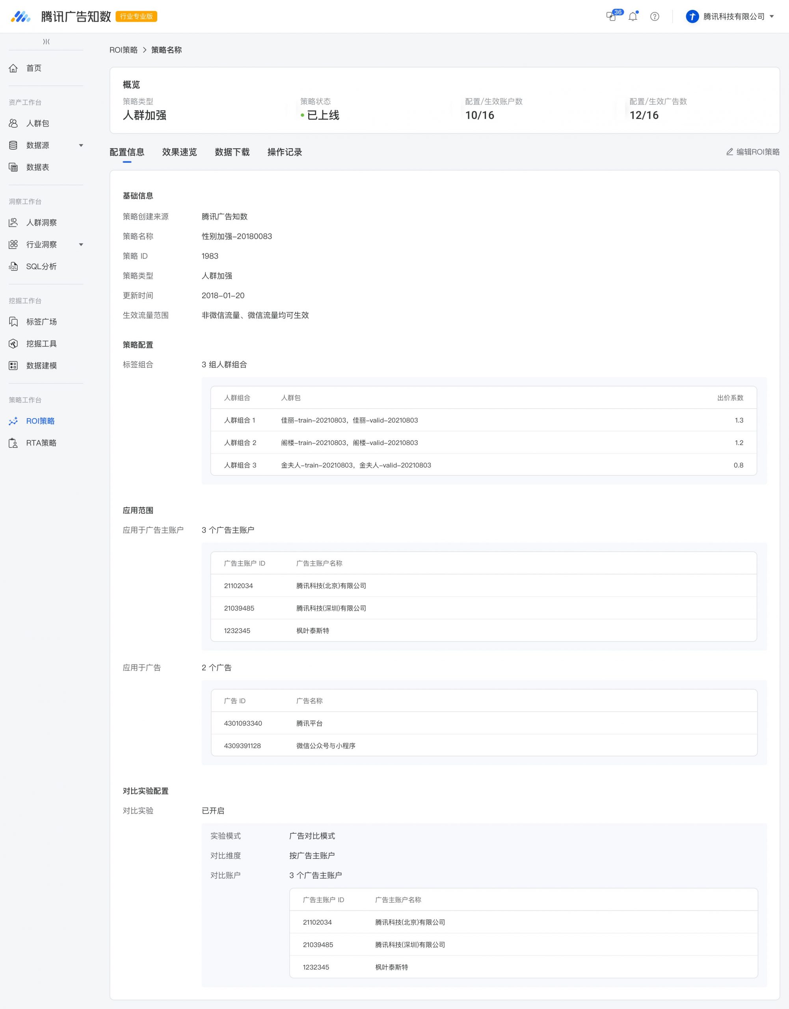Click the 腾讯科技有限公司 account name
Viewport: 789px width, 1009px height.
tap(734, 17)
